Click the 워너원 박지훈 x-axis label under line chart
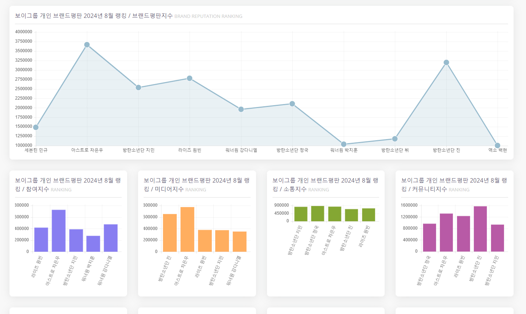Image resolution: width=526 pixels, height=314 pixels. click(344, 150)
